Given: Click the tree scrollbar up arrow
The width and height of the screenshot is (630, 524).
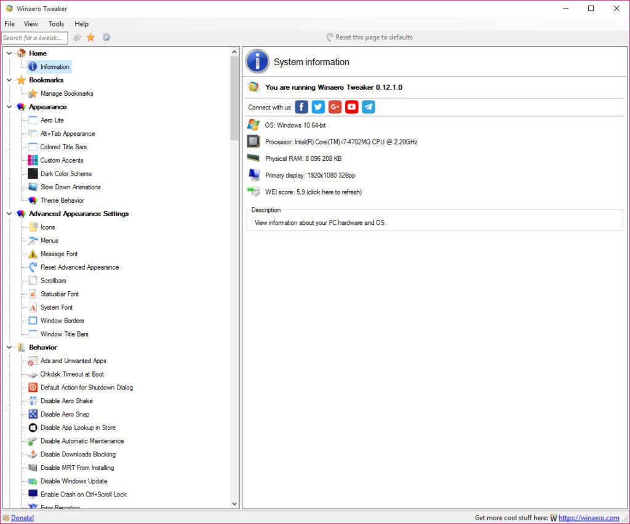Looking at the screenshot, I should 234,52.
